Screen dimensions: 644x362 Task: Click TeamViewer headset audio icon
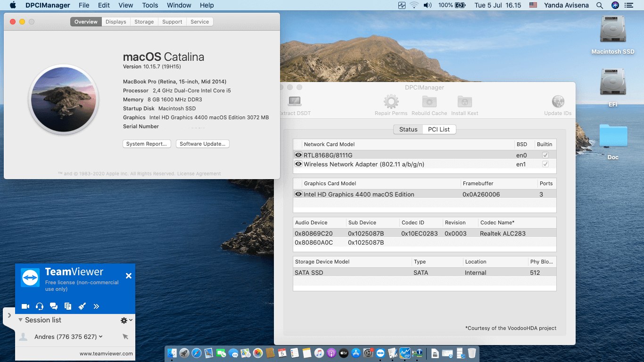(x=40, y=306)
